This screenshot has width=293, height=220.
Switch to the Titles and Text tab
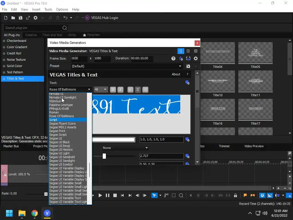52,35
